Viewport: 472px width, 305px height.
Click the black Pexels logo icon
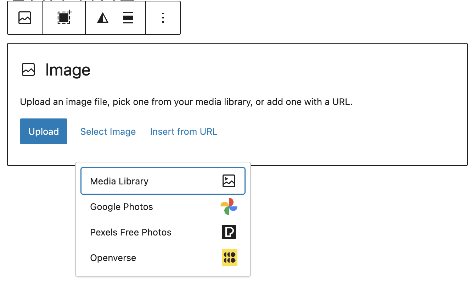point(229,232)
